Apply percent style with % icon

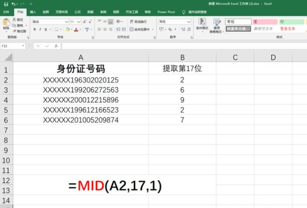[170, 30]
